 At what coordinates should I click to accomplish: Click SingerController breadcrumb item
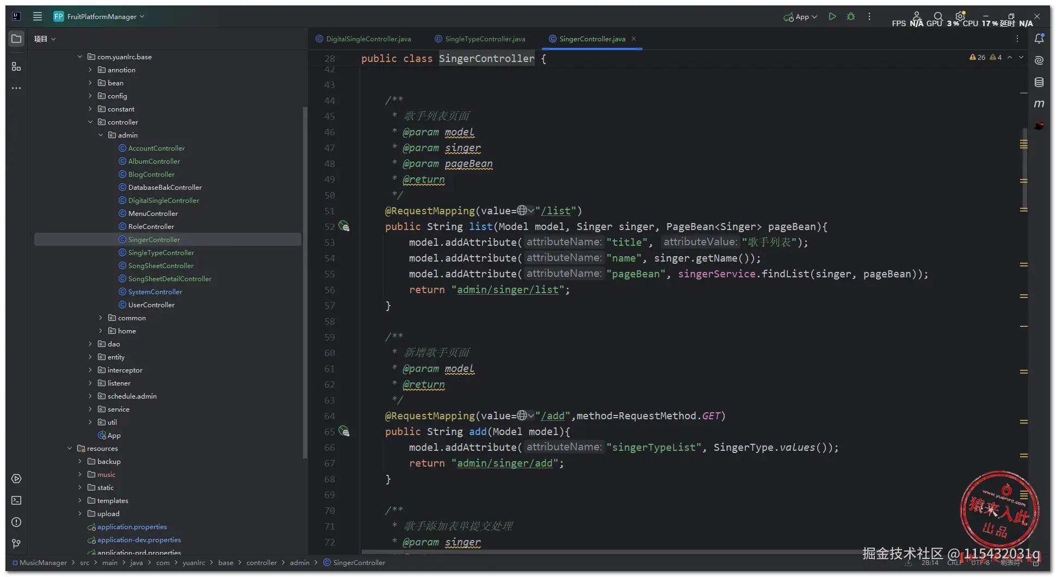click(x=359, y=562)
